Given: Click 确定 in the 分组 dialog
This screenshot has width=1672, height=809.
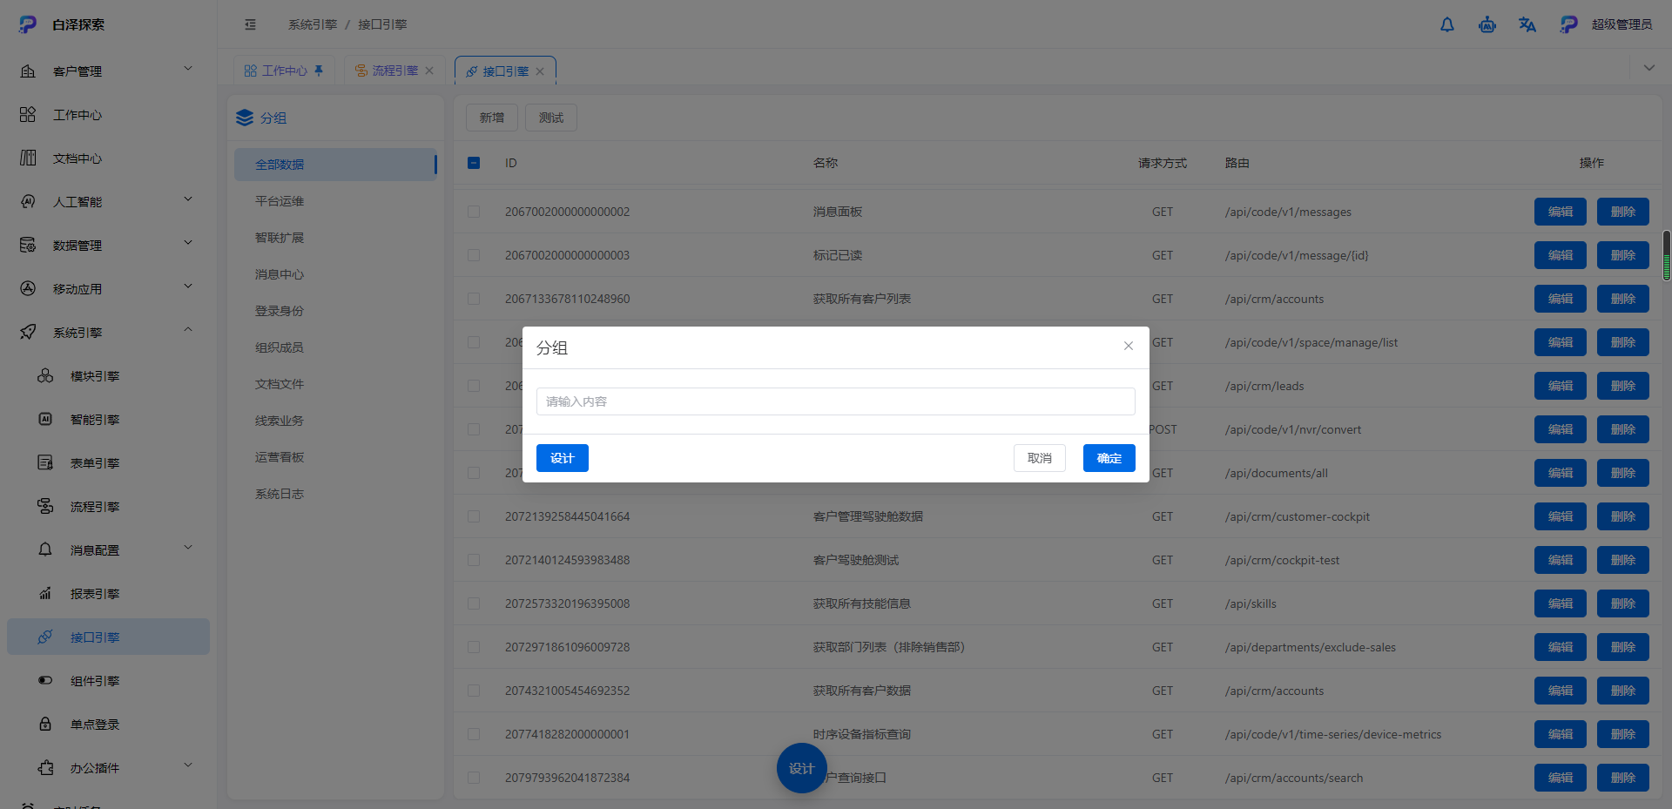Looking at the screenshot, I should point(1109,458).
